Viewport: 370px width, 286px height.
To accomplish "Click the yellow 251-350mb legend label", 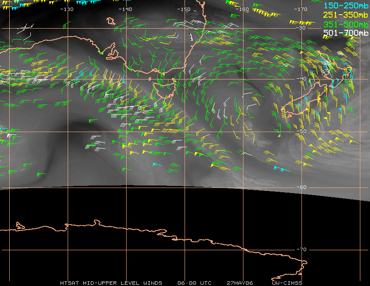I will [346, 15].
